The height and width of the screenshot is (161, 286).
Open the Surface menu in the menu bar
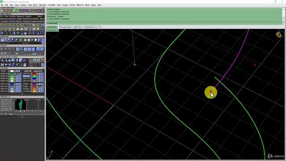(23, 5)
